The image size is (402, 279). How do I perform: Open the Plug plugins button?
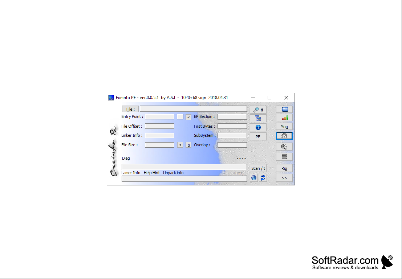click(x=284, y=127)
